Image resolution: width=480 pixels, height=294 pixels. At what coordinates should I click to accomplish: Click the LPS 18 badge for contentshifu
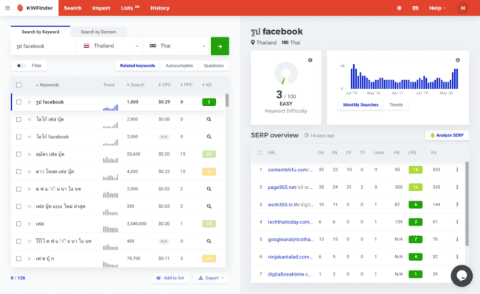[x=415, y=170]
